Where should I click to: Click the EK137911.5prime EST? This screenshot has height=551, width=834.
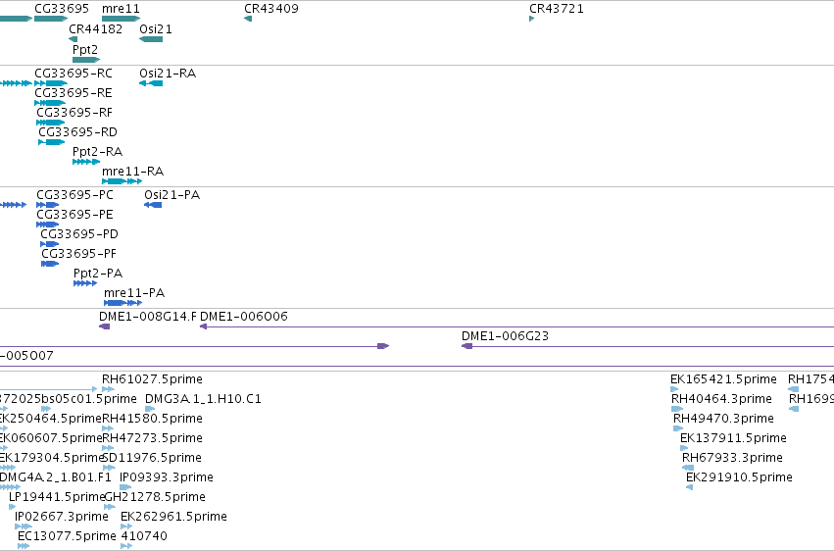tap(684, 448)
